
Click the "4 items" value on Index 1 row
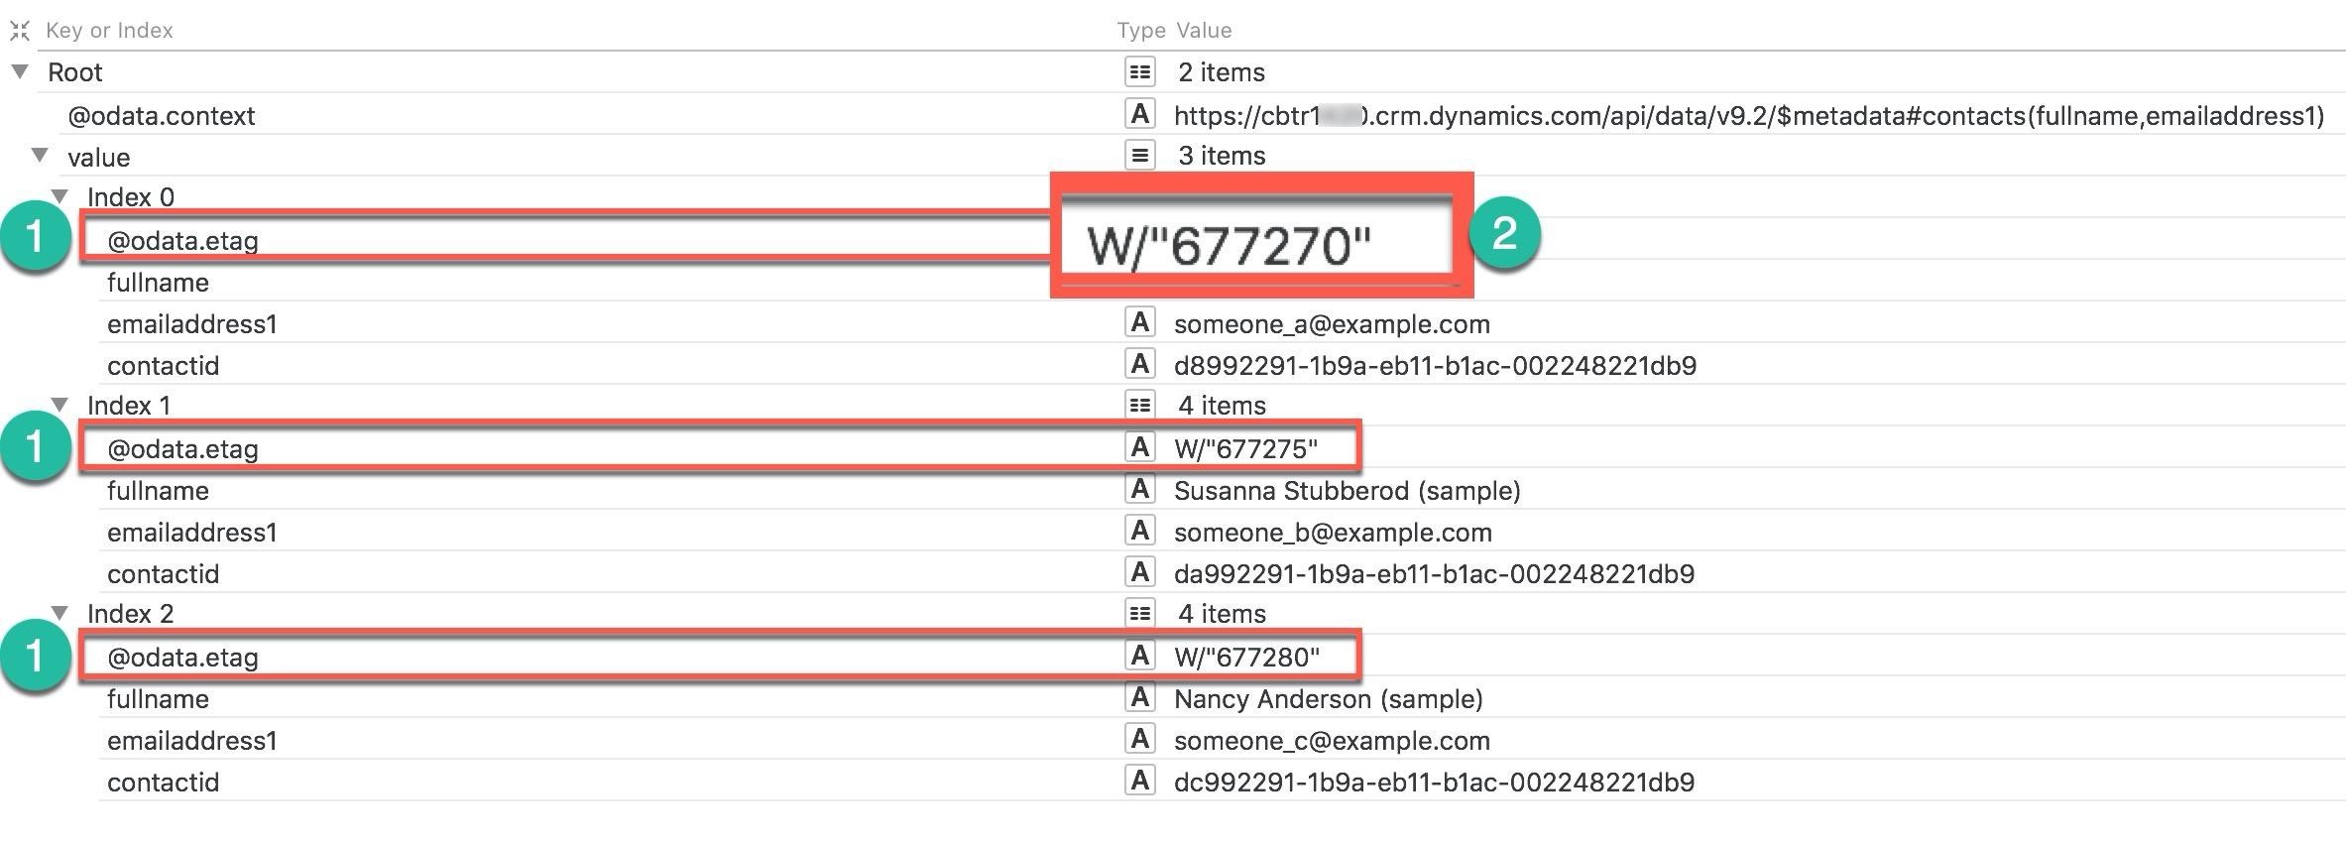tap(1222, 406)
